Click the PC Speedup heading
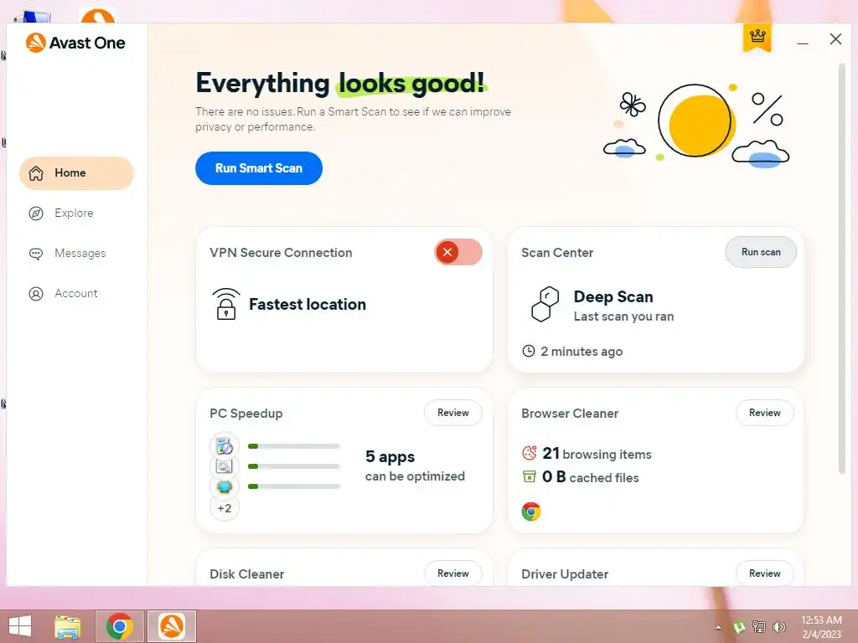The width and height of the screenshot is (858, 643). click(x=246, y=414)
